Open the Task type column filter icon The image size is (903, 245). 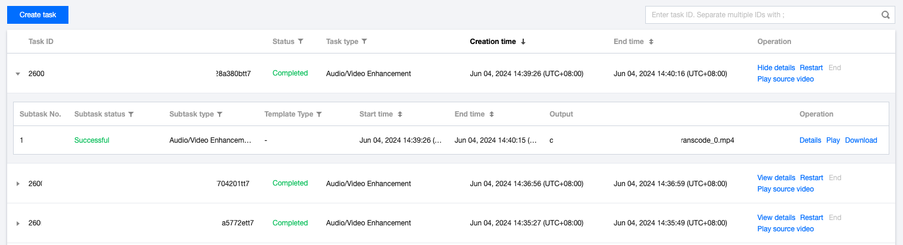[364, 42]
